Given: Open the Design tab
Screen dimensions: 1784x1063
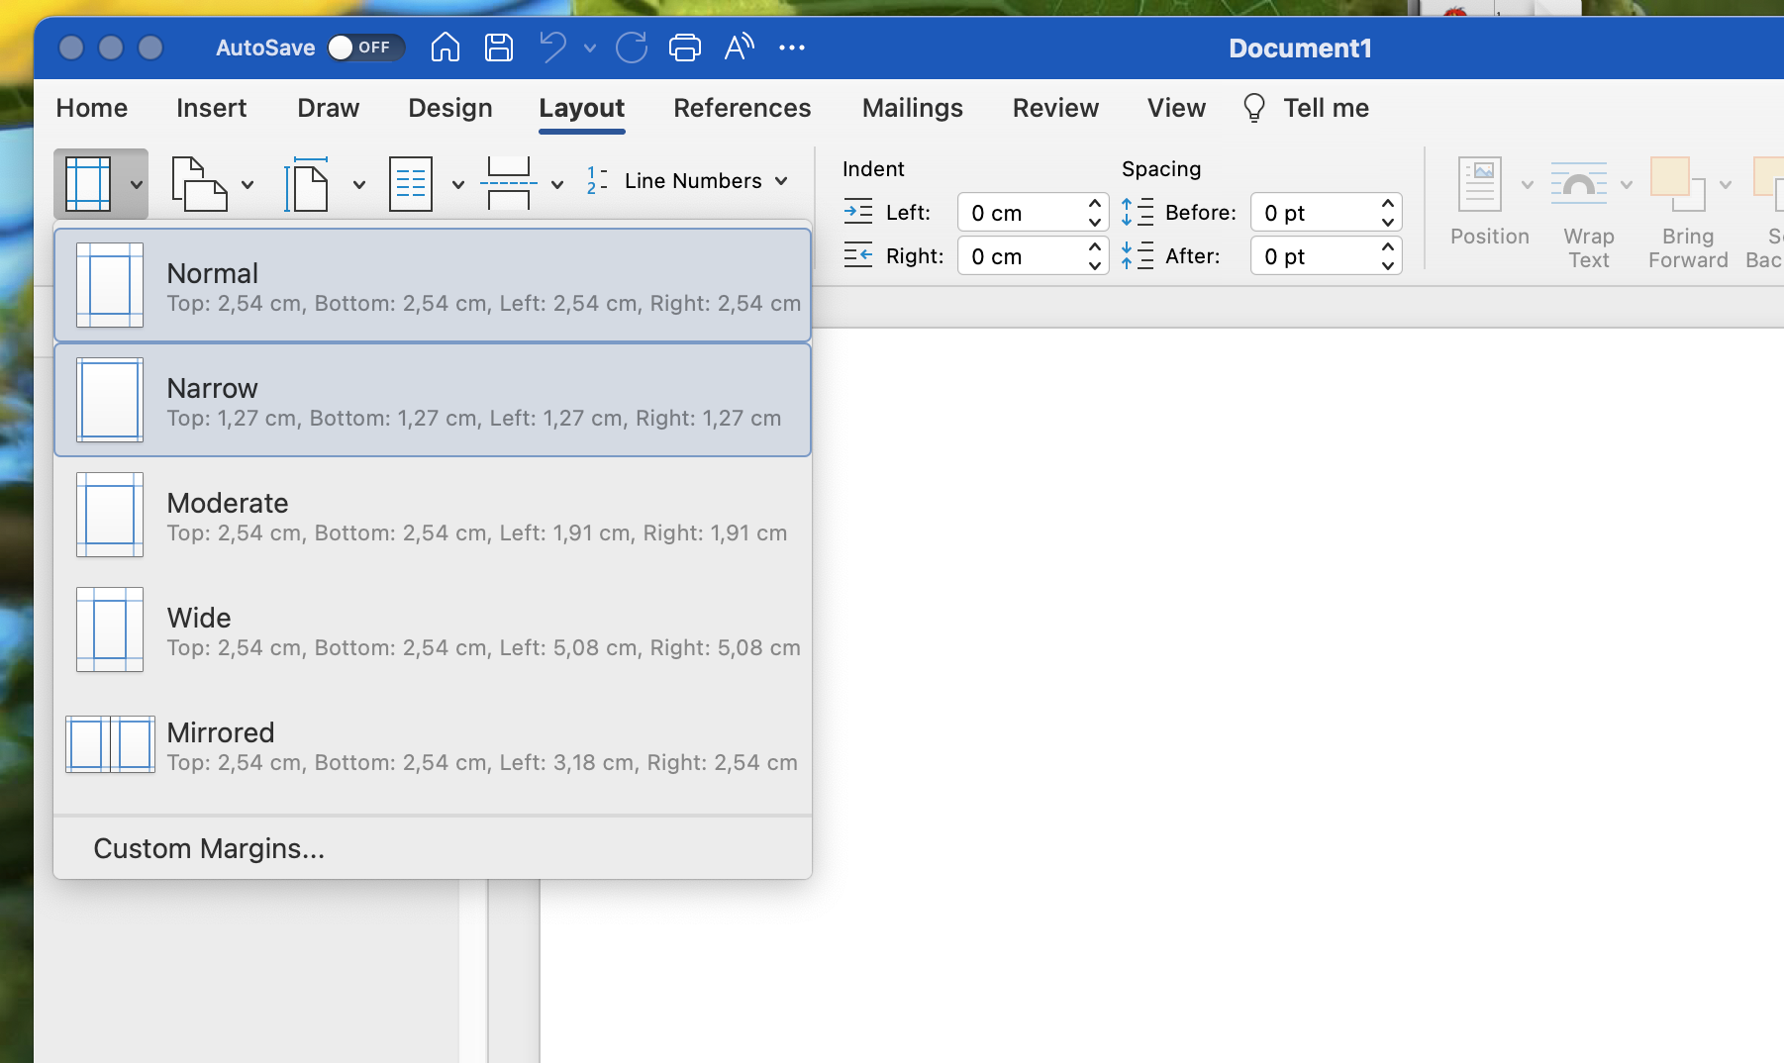Looking at the screenshot, I should (450, 108).
